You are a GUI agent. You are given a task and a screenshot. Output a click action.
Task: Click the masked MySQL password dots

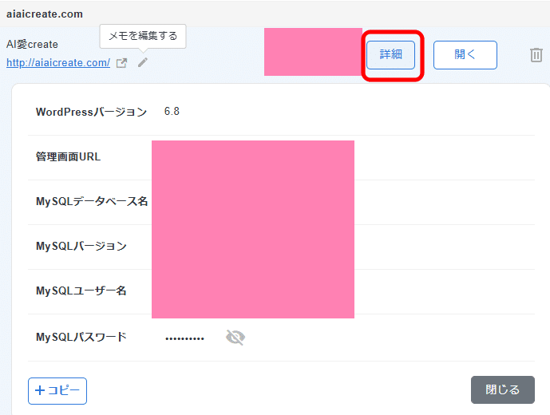[184, 338]
